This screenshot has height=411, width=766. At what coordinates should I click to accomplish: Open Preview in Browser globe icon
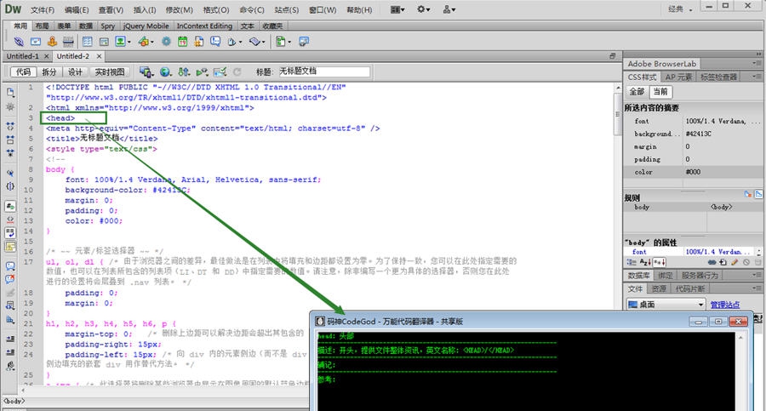pyautogui.click(x=165, y=72)
